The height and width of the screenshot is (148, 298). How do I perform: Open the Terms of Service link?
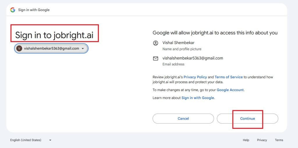(228, 77)
